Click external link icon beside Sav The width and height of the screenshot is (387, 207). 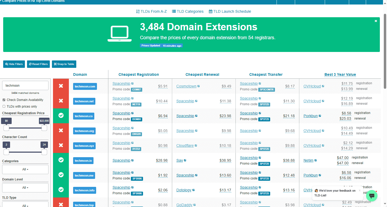[185, 160]
